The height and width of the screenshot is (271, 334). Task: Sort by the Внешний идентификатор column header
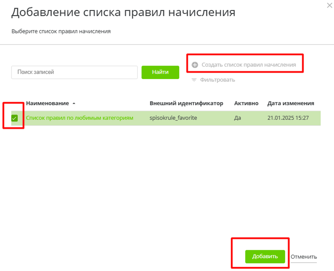point(186,103)
